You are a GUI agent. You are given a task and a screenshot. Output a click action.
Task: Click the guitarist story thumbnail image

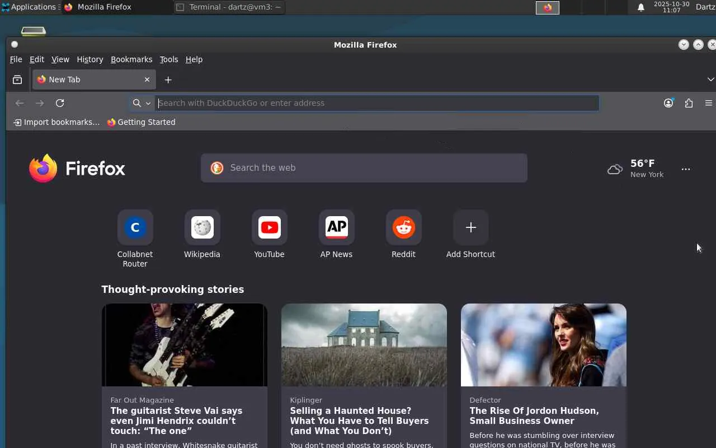(185, 345)
